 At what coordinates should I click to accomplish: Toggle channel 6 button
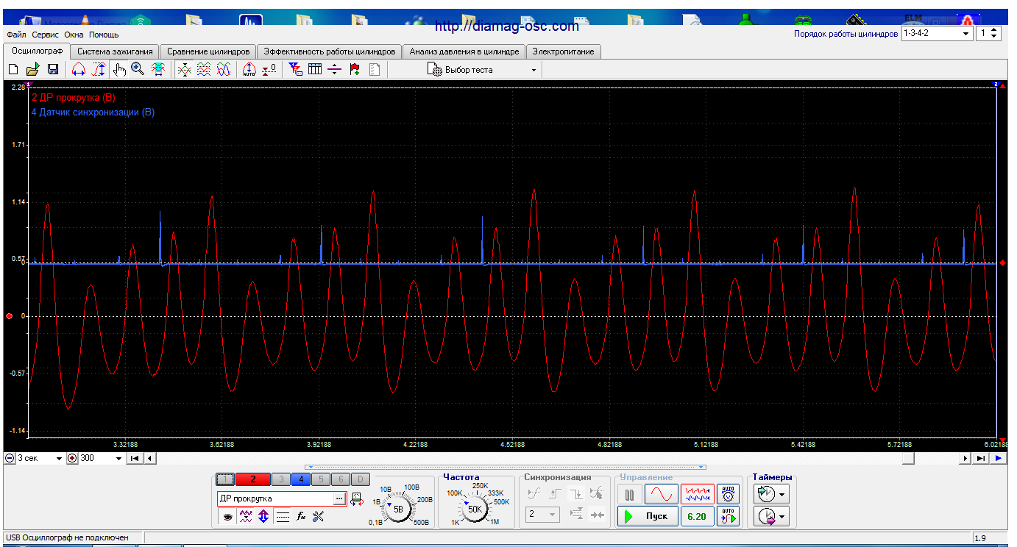point(341,479)
